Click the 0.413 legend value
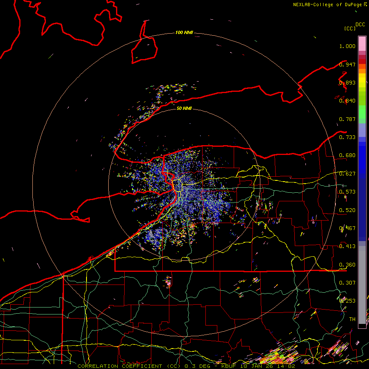The image size is (369, 369). click(347, 246)
